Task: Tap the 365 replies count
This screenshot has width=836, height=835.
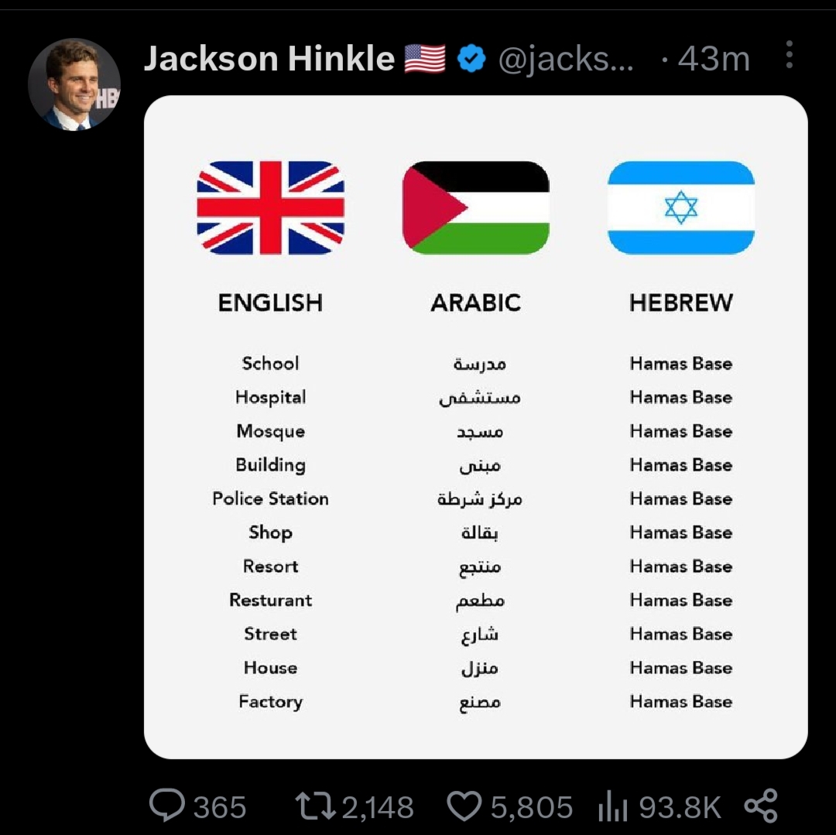Action: (220, 807)
